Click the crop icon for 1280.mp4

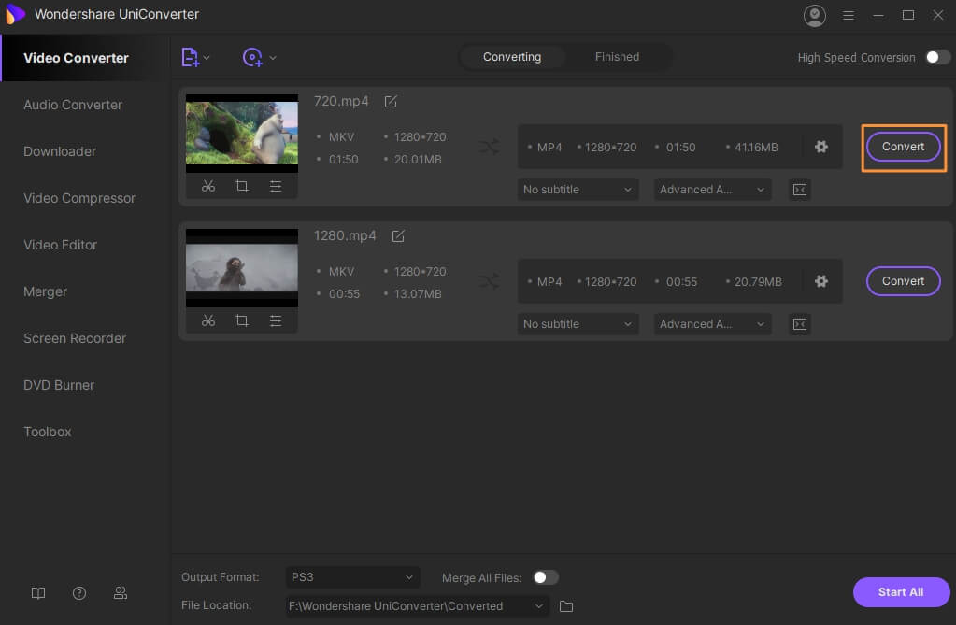click(x=242, y=320)
